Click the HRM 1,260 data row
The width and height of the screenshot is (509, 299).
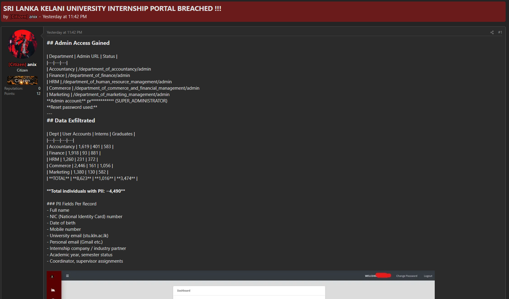(x=72, y=159)
